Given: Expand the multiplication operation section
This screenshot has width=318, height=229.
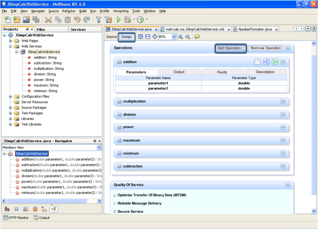Looking at the screenshot, I should coord(283,102).
